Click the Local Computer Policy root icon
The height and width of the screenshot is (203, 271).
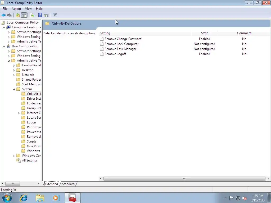[x=3, y=22]
